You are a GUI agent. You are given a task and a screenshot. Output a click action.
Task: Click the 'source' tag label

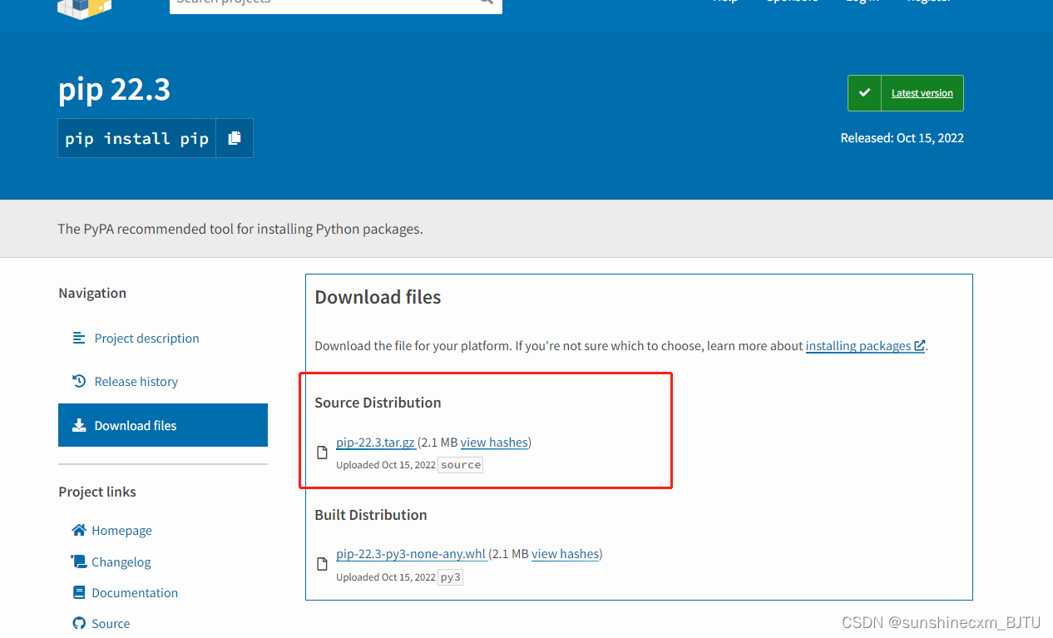[461, 465]
